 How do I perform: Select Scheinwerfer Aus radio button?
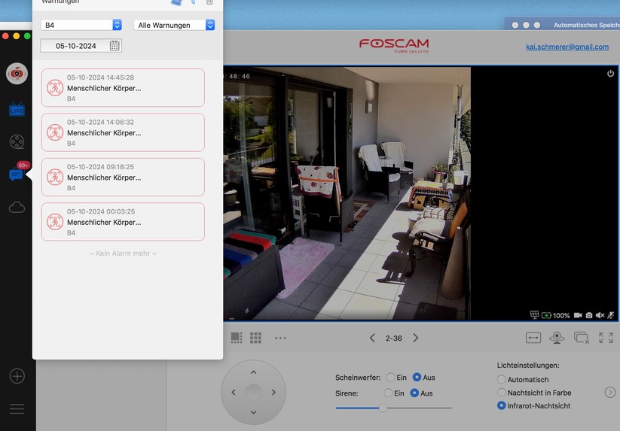[417, 378]
